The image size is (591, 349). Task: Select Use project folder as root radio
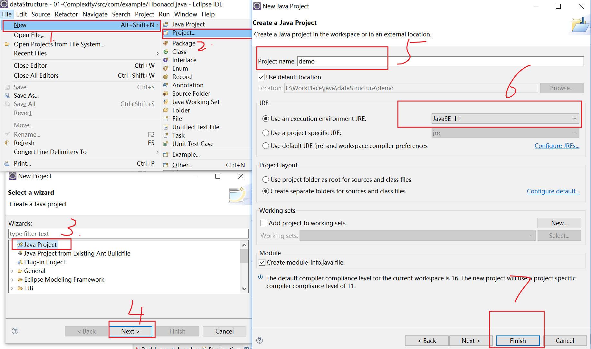pos(266,179)
